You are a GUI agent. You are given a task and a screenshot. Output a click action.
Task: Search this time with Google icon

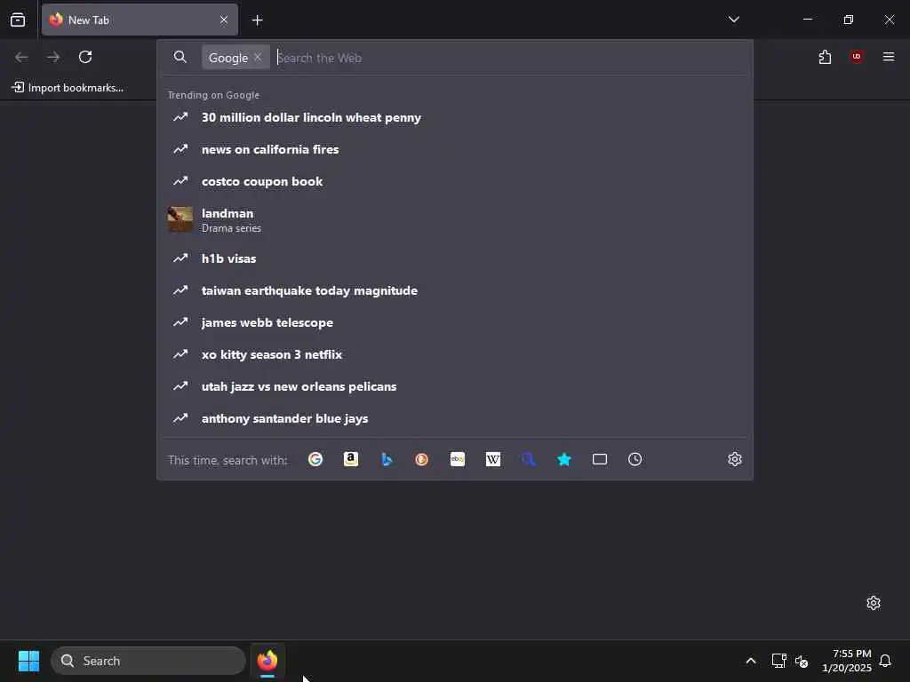coord(315,459)
